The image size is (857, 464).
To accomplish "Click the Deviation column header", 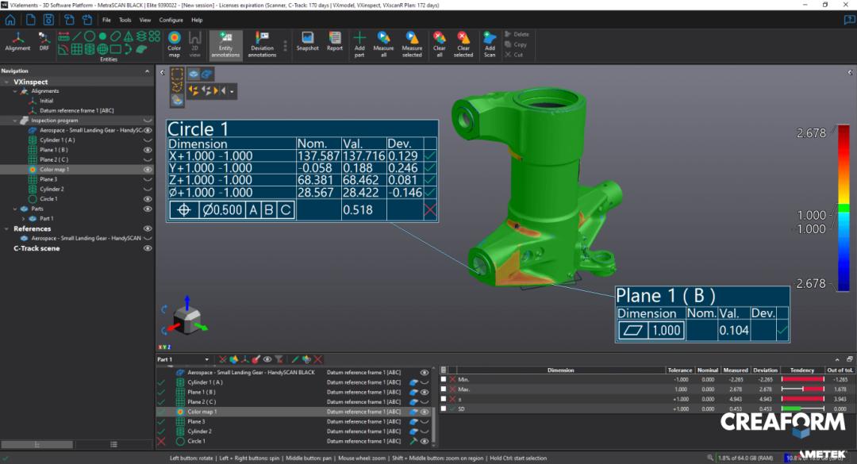I will click(x=765, y=370).
